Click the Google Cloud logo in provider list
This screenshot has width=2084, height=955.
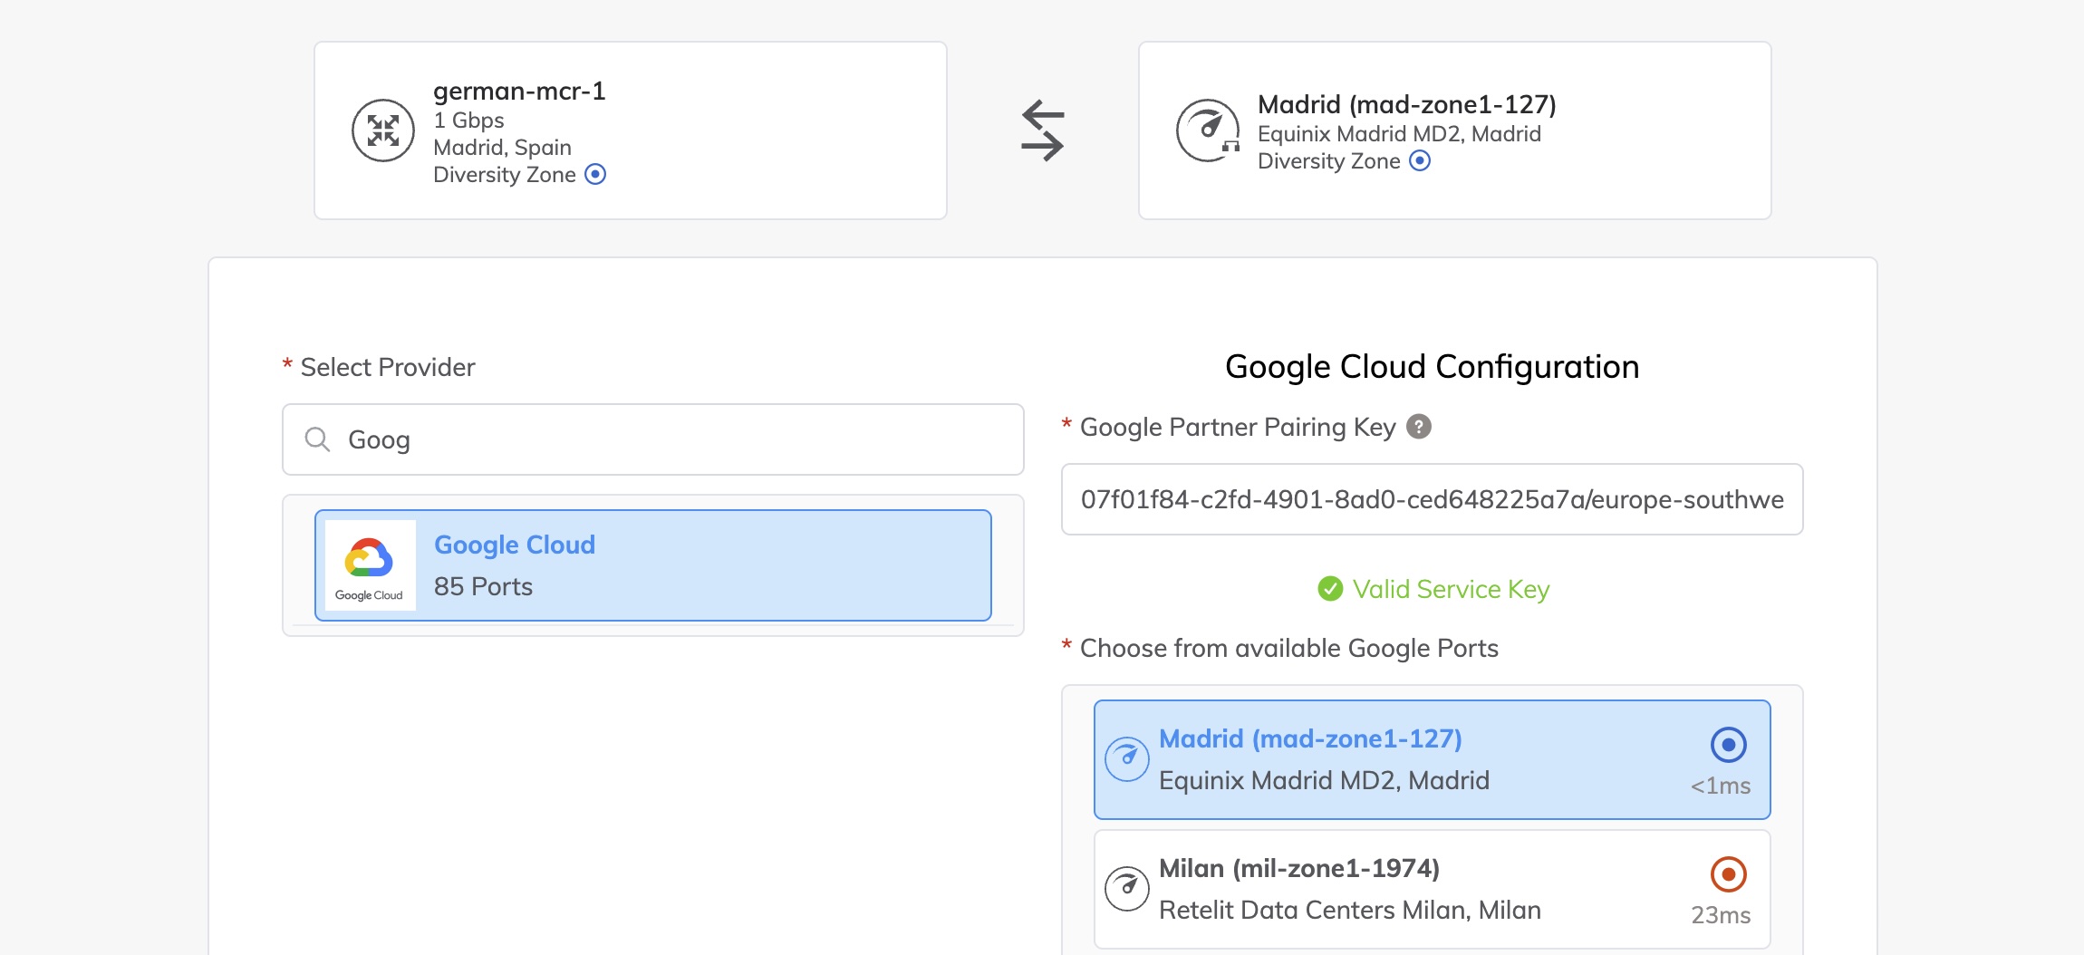[370, 564]
